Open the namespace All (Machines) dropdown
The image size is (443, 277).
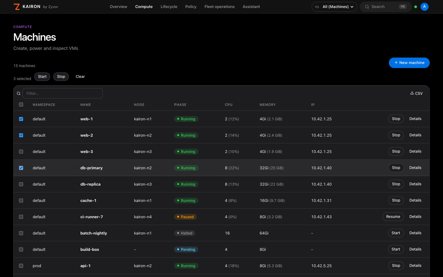(334, 7)
